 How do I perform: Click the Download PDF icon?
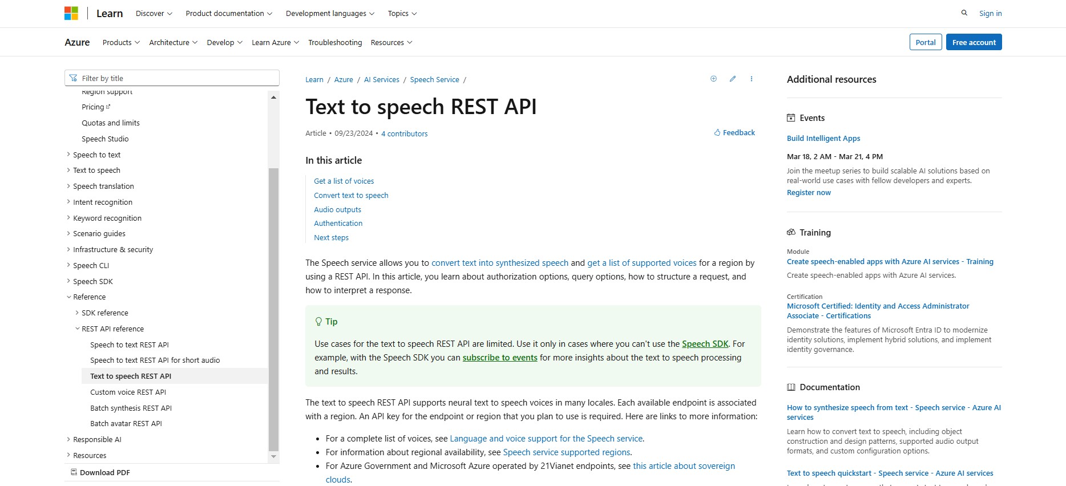point(74,472)
